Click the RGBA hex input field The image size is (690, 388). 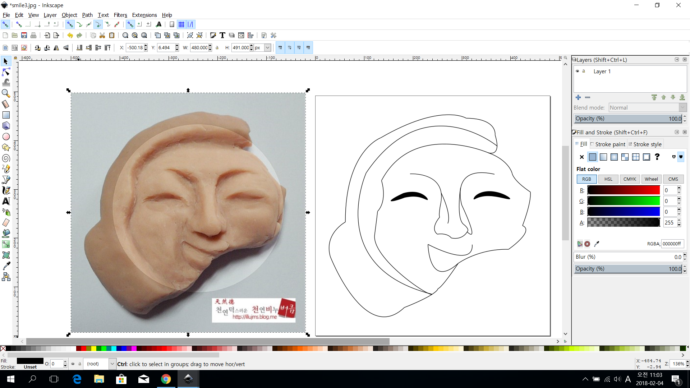(x=672, y=244)
